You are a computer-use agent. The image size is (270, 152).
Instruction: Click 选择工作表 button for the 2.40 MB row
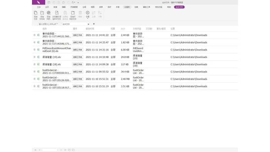(78, 79)
